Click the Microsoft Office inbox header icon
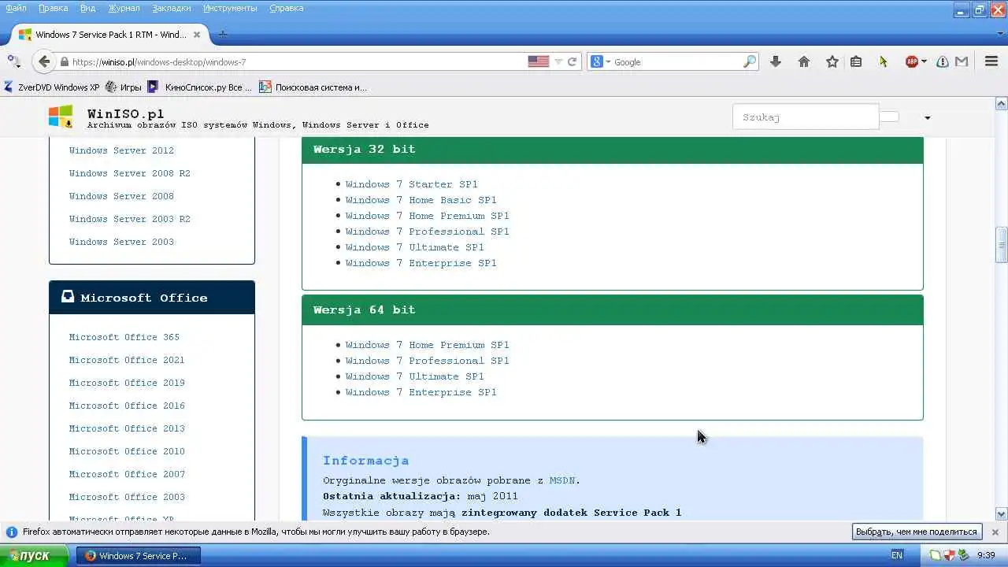 68,297
